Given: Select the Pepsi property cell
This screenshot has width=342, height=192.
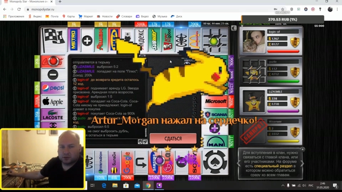Looking at the screenshot, I should tap(53, 88).
